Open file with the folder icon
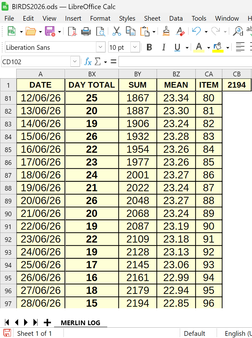The image size is (252, 338). 31,31
